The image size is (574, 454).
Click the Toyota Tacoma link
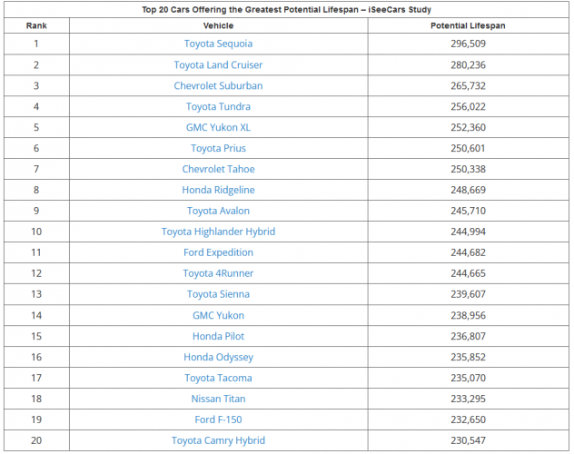coord(218,378)
